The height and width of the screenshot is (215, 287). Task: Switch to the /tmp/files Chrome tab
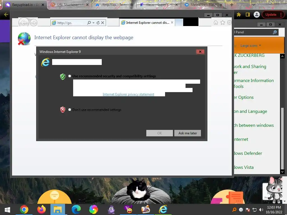[114, 5]
